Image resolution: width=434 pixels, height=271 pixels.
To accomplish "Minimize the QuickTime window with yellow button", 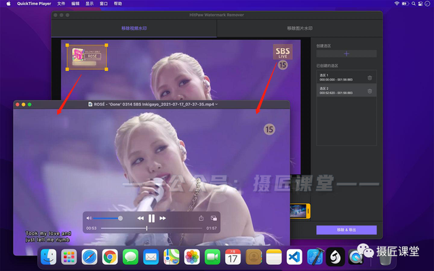I will click(x=24, y=104).
